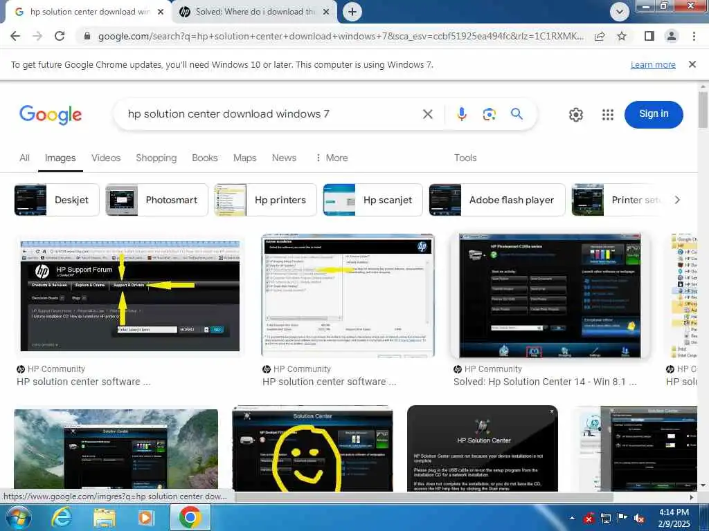Share this page using the address bar icon
The image size is (709, 531).
click(x=600, y=36)
